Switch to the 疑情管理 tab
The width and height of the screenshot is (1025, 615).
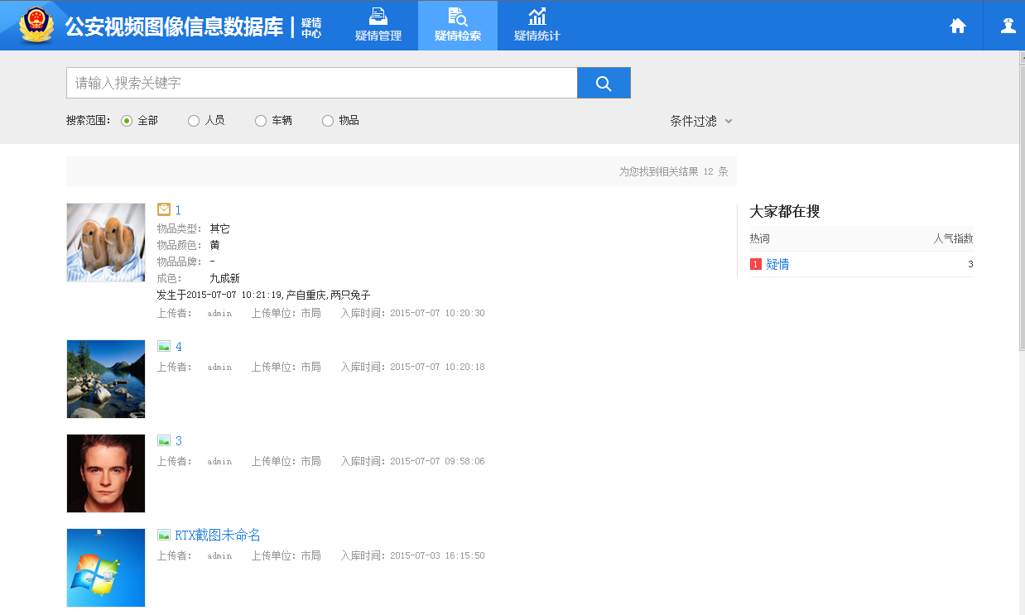[378, 26]
